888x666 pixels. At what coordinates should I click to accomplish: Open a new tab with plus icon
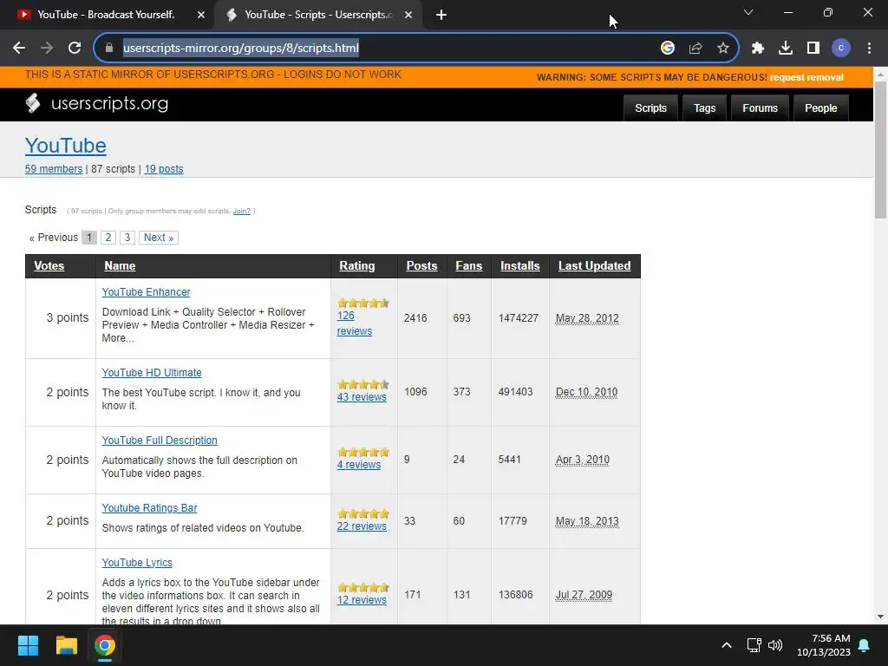coord(441,15)
